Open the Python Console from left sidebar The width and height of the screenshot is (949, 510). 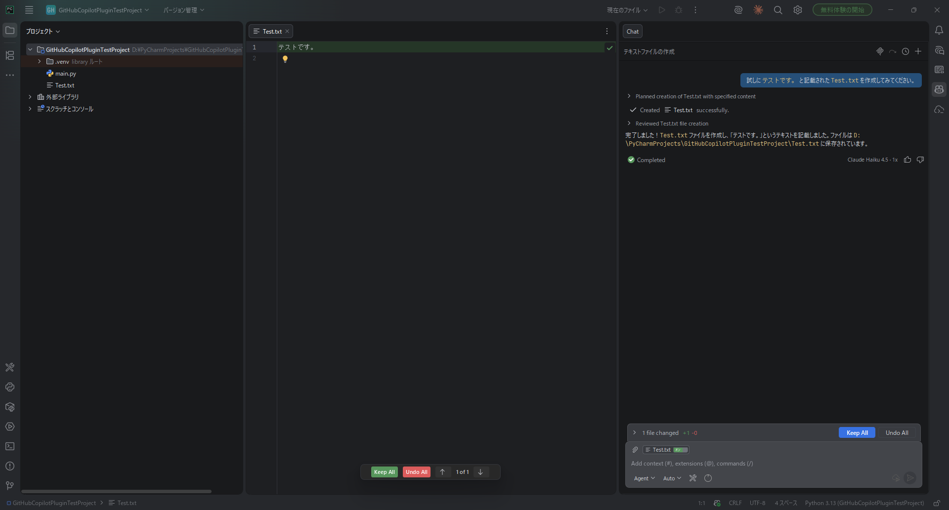[10, 387]
